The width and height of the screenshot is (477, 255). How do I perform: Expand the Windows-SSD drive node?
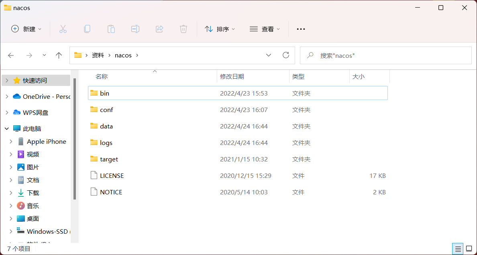[x=11, y=231]
